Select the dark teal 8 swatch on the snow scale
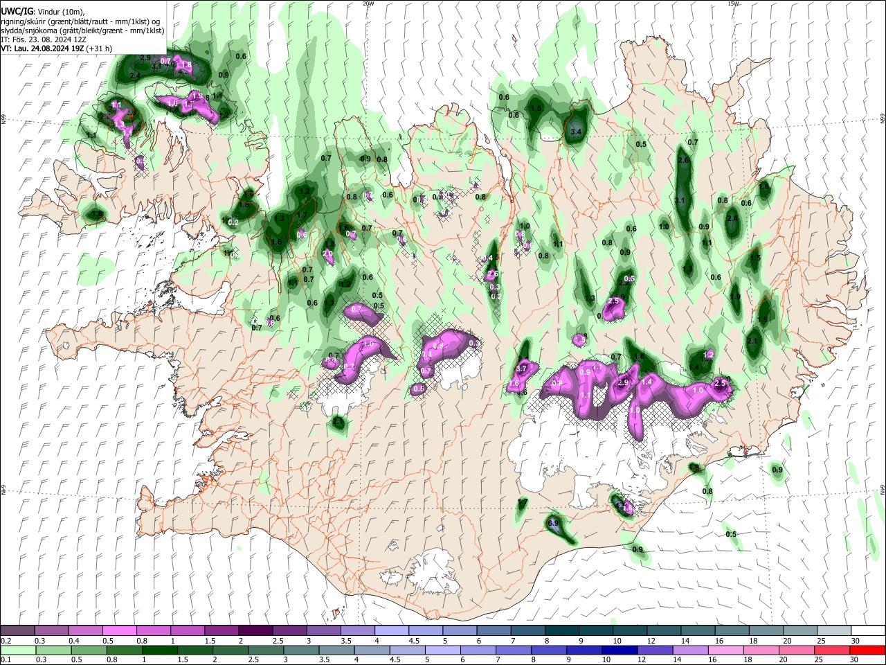 tap(561, 631)
